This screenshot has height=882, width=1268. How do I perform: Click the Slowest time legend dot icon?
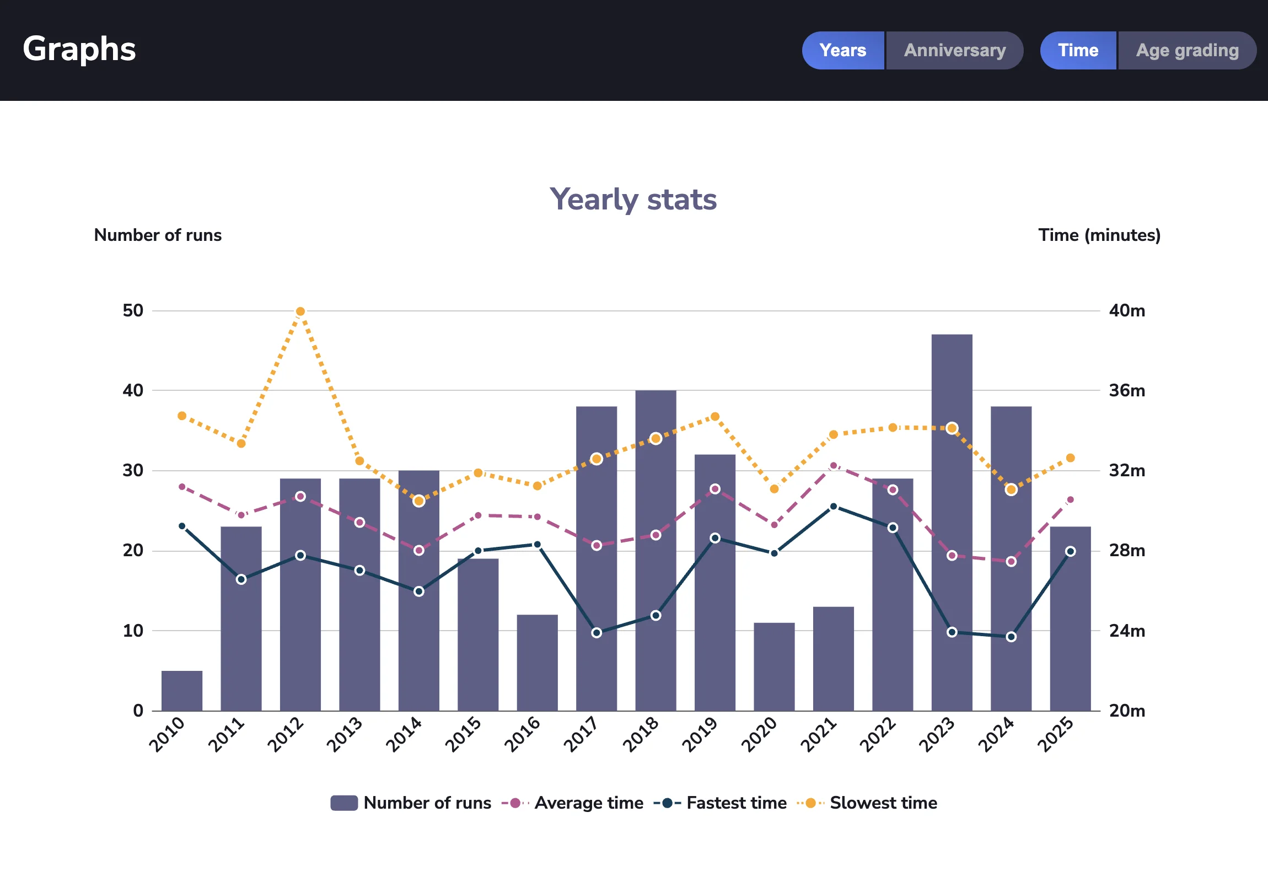(x=811, y=803)
